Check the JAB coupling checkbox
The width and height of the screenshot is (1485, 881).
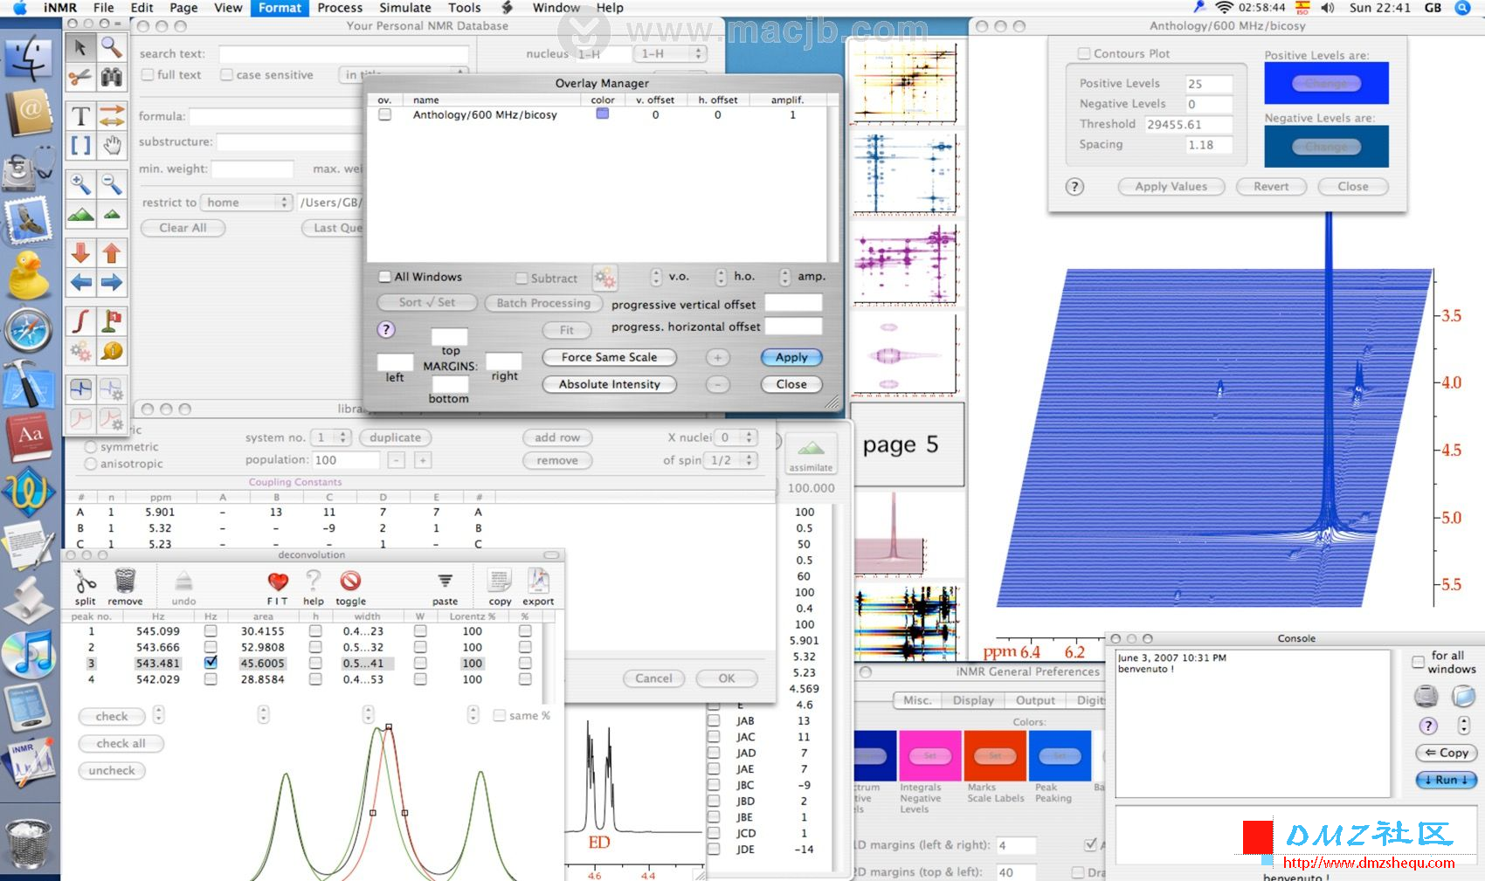pyautogui.click(x=714, y=720)
